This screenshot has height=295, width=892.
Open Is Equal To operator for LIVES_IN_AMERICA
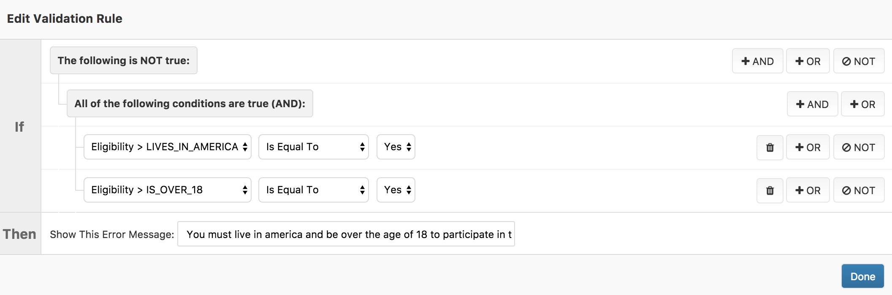pos(313,147)
